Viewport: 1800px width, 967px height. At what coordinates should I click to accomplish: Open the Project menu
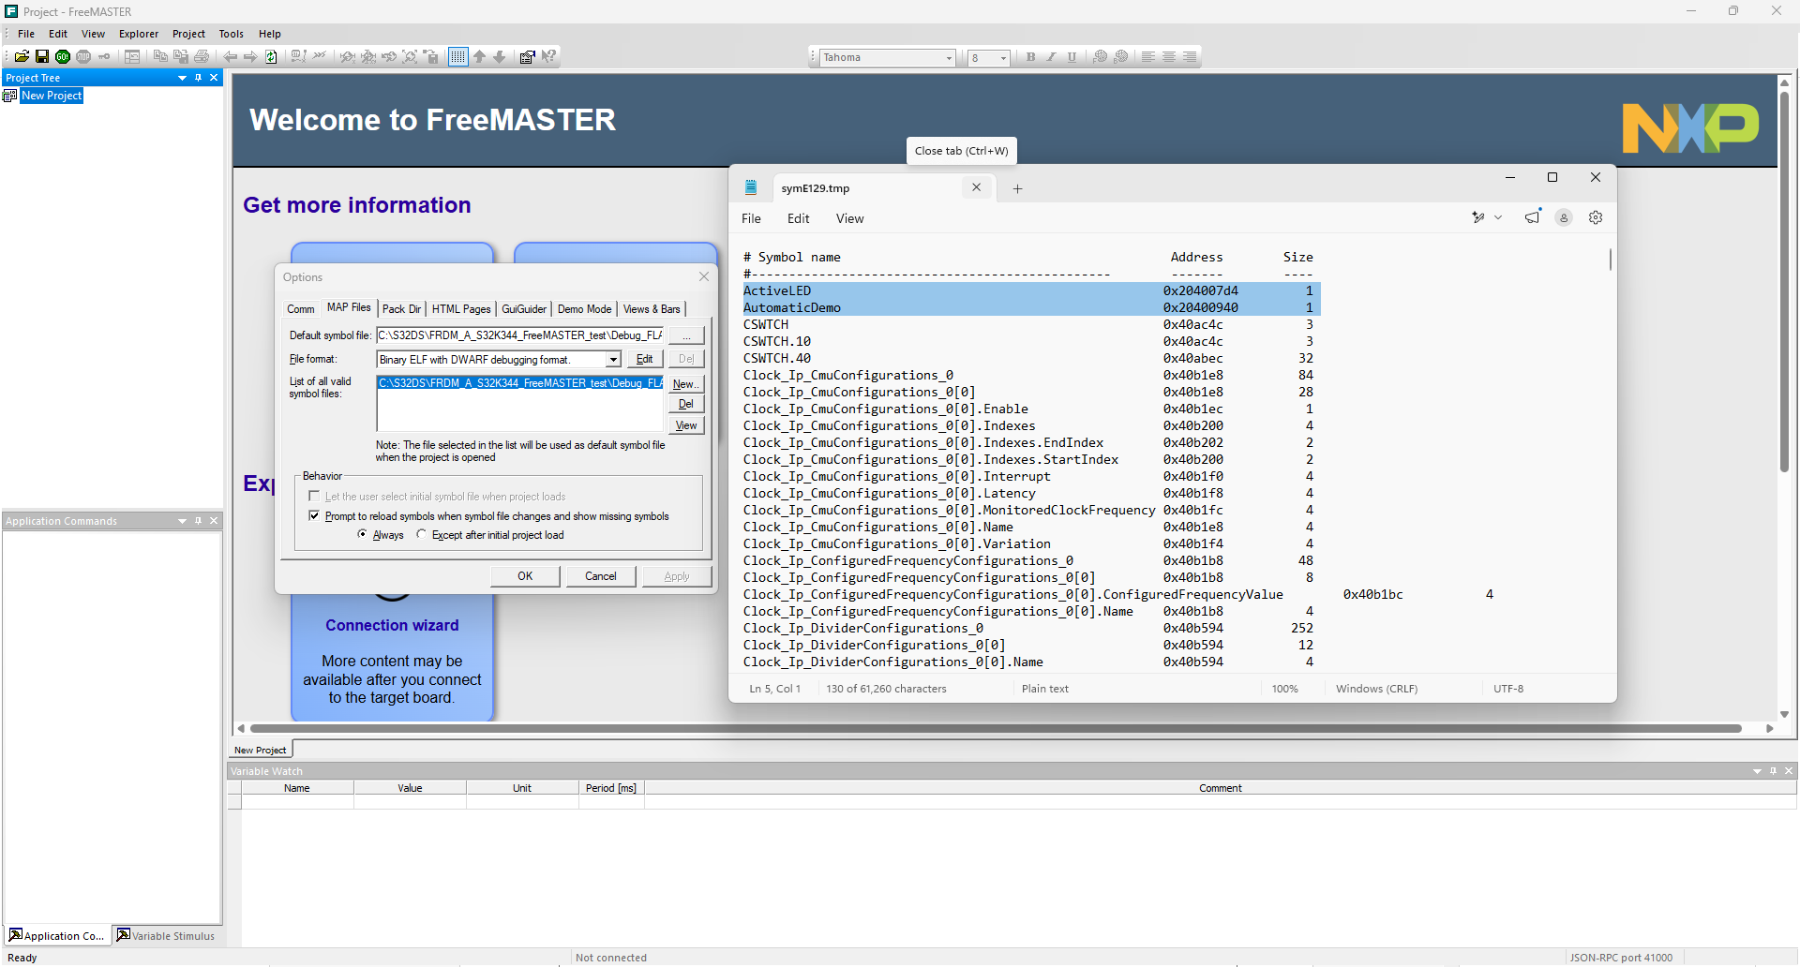[x=188, y=34]
